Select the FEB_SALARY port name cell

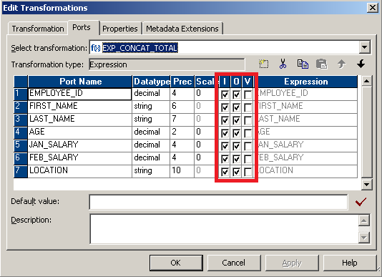tap(80, 158)
